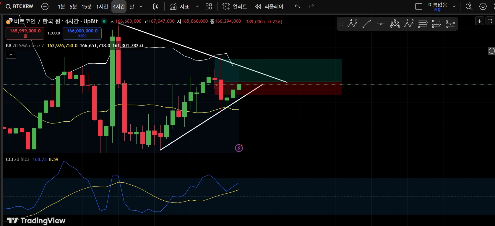The height and width of the screenshot is (226, 495).
Task: Open the indicator templates grid icon
Action: [x=209, y=6]
